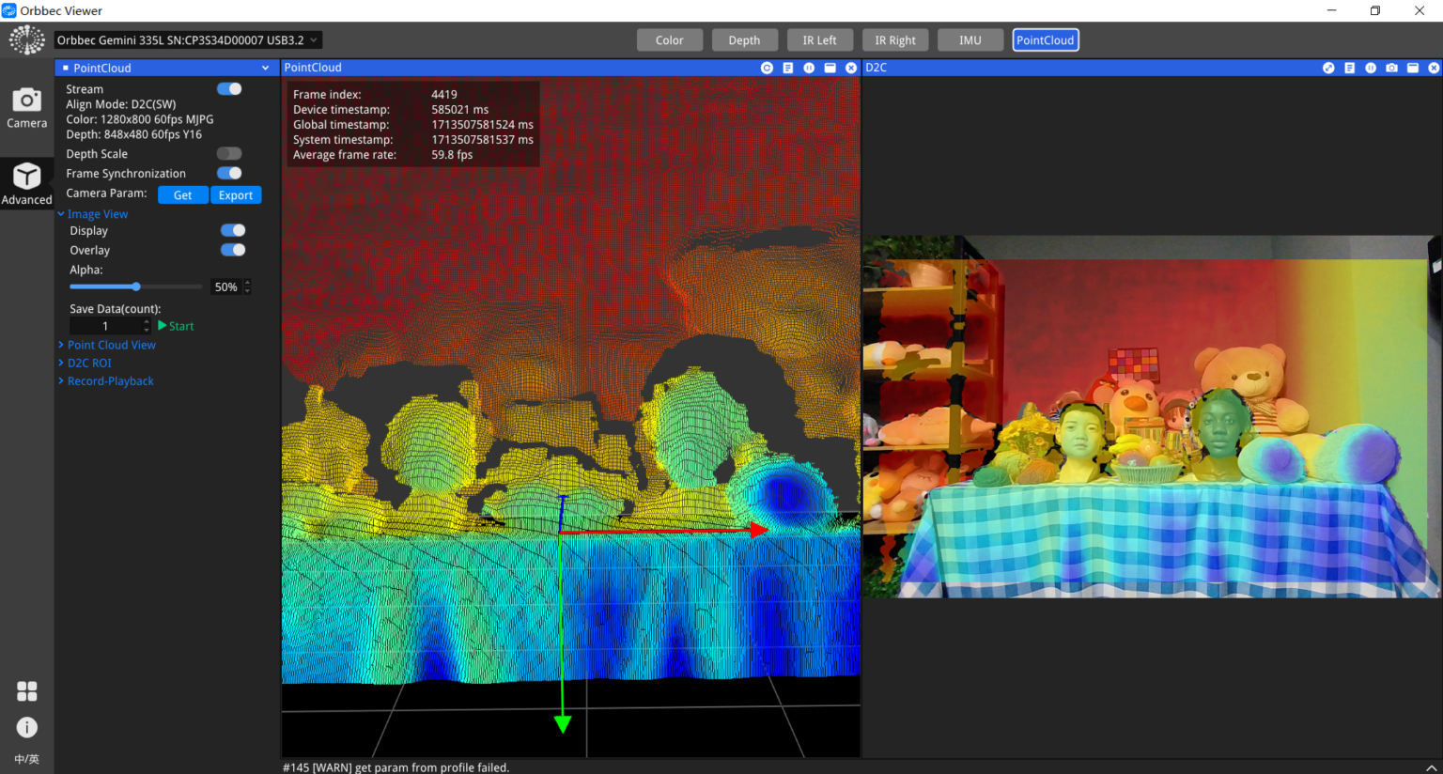Switch to the Depth stream tab
1443x774 pixels.
(744, 40)
